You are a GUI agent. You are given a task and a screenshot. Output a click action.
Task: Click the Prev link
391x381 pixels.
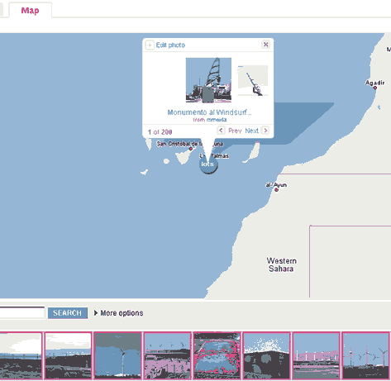click(235, 131)
